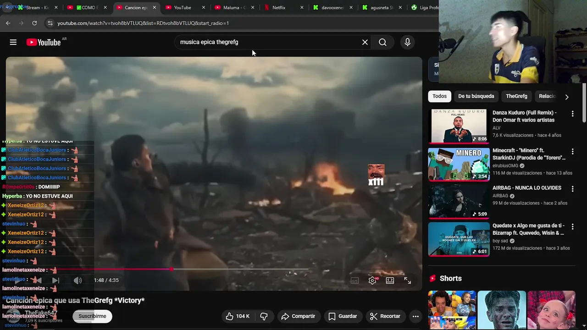Open the Danza Kuduro video thumbnail
Viewport: 587px width, 330px height.
pos(459,126)
